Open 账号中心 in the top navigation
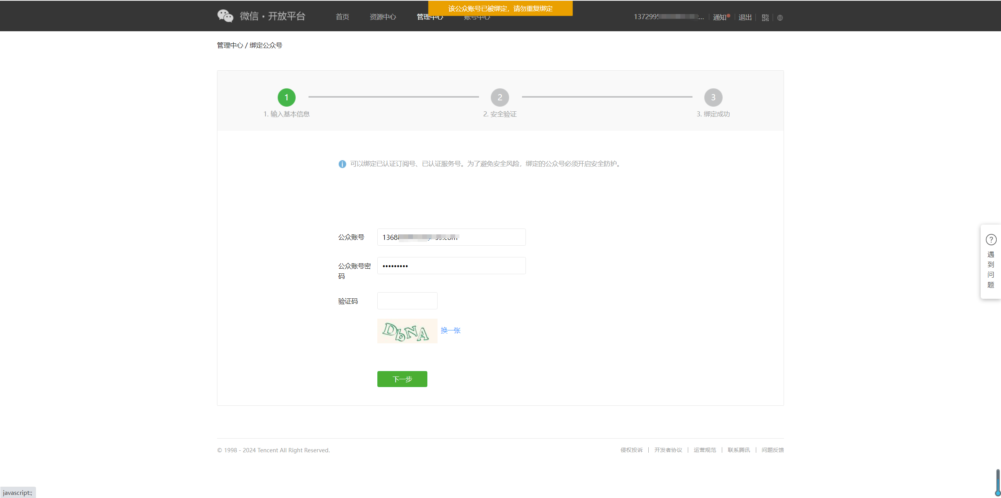Image resolution: width=1001 pixels, height=498 pixels. tap(477, 18)
